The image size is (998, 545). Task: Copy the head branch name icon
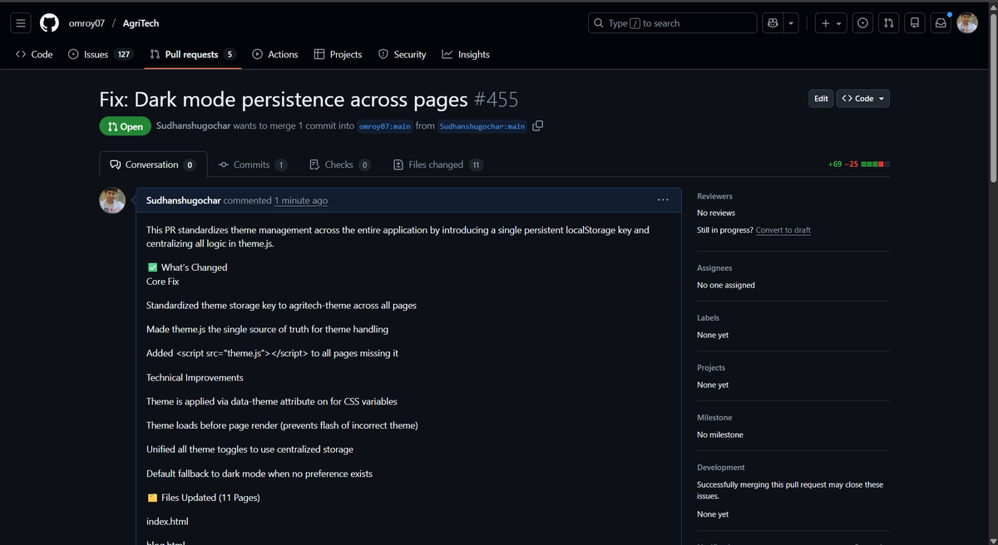click(538, 126)
